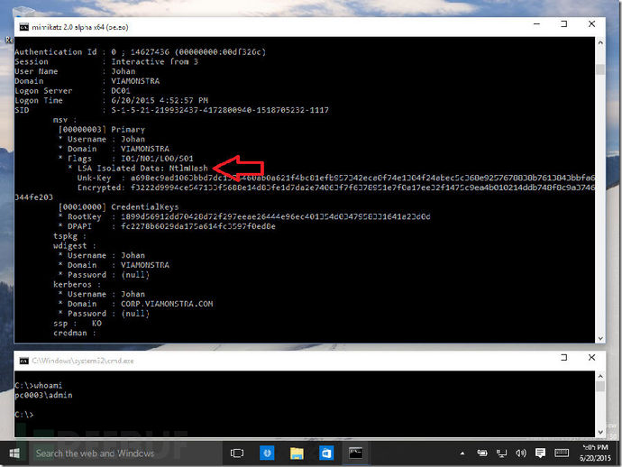Image resolution: width=622 pixels, height=467 pixels.
Task: Click the 'C:\Windows\system32\cmd.exe' title text
Action: [83, 361]
